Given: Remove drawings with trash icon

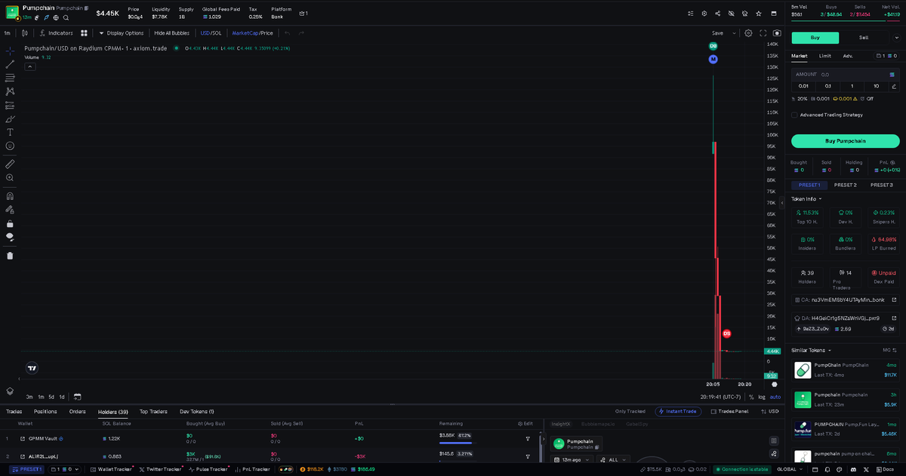Looking at the screenshot, I should [10, 256].
